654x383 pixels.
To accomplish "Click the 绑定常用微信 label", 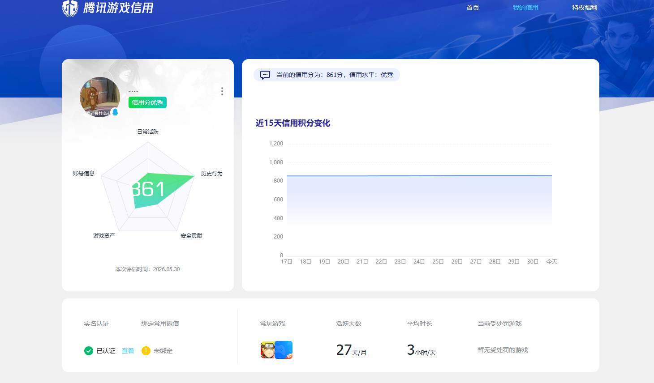I will 160,323.
